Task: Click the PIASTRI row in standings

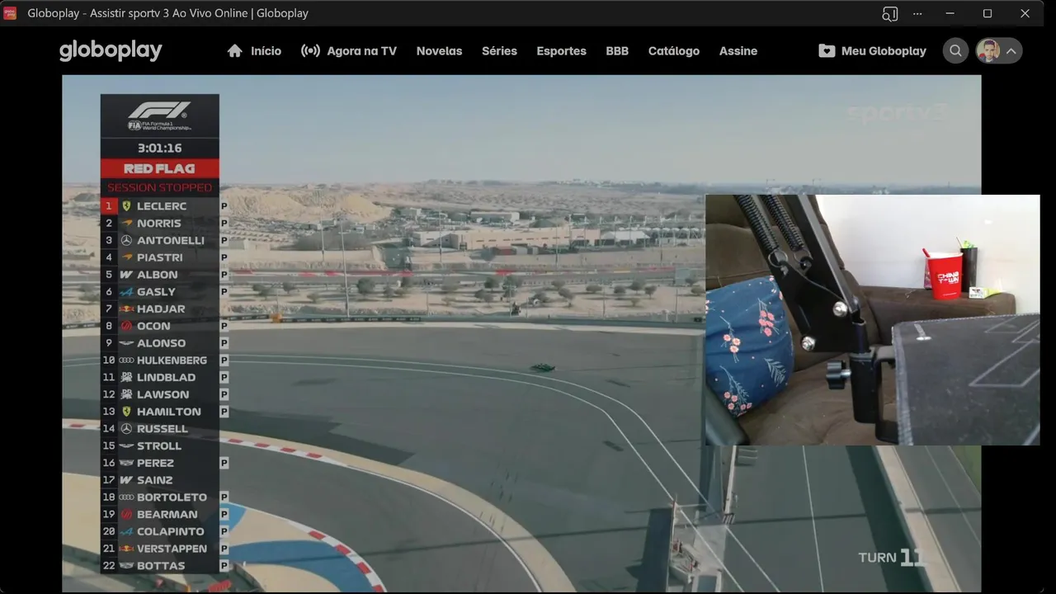Action: [160, 257]
